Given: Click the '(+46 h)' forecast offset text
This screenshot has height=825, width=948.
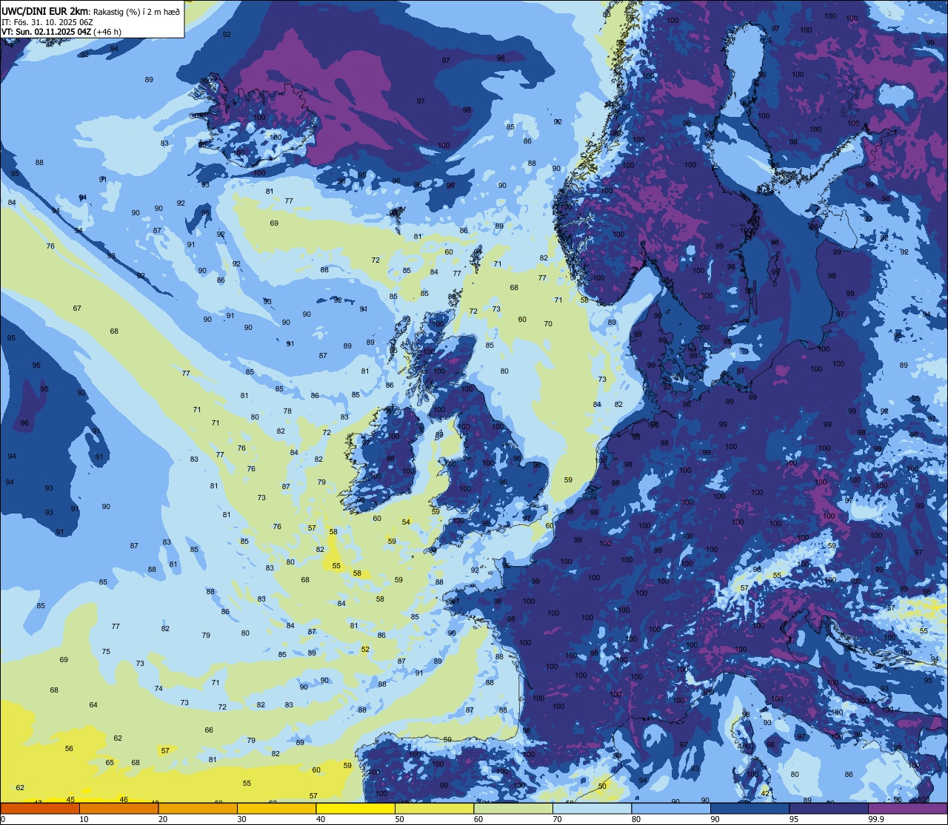Looking at the screenshot, I should pos(108,32).
